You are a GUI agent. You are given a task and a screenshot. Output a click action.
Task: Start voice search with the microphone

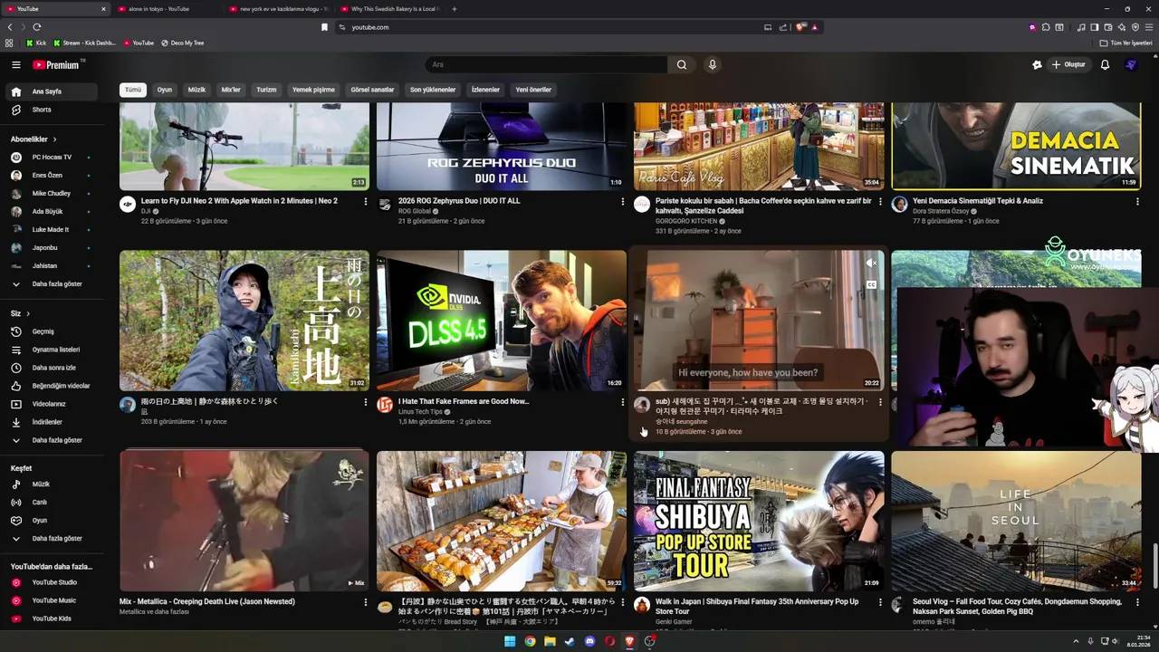coord(713,65)
